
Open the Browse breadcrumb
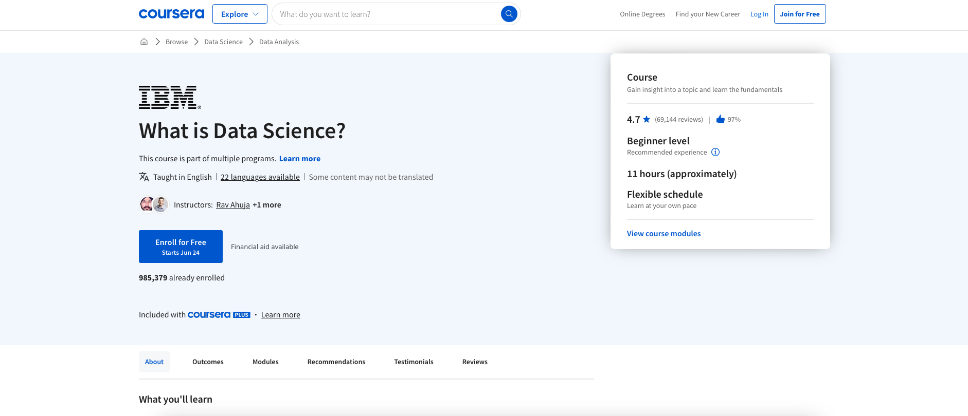176,42
